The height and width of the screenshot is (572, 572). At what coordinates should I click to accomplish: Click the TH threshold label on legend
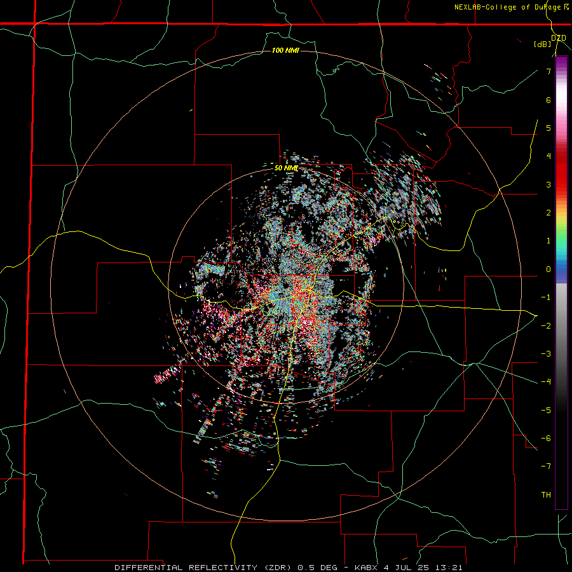click(546, 494)
